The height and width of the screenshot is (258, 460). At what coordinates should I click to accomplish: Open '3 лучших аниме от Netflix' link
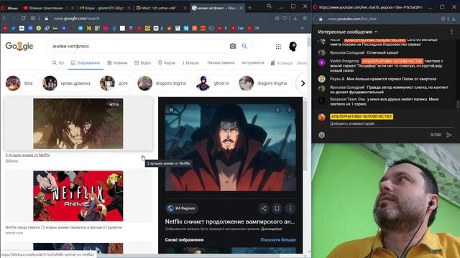coord(27,155)
